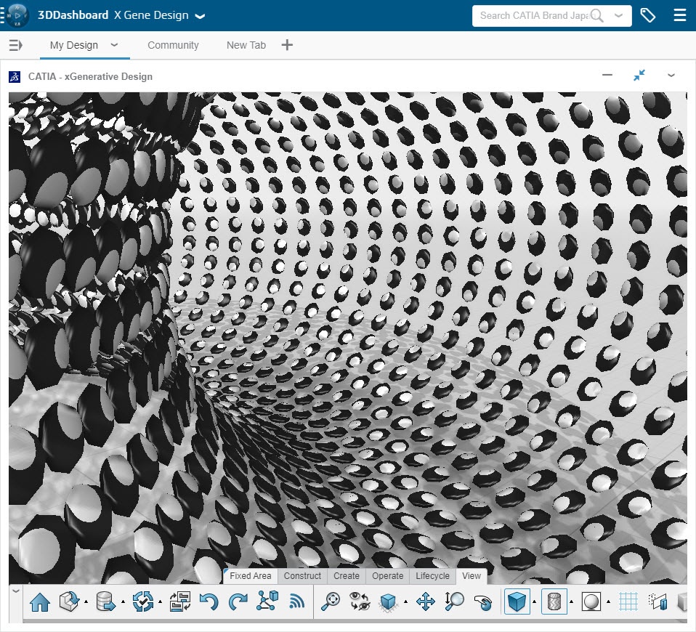This screenshot has height=632, width=696.
Task: Open the tags icon in the top bar
Action: (x=647, y=15)
